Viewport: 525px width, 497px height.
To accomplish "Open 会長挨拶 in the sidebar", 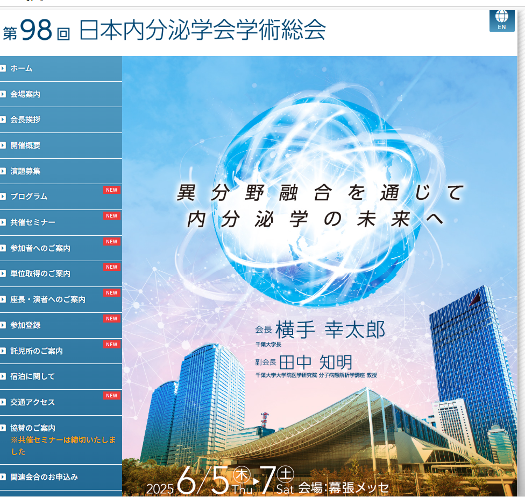I will (x=61, y=120).
